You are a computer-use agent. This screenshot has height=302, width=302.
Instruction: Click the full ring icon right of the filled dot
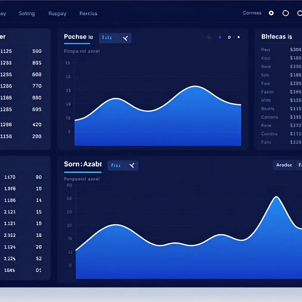[x=286, y=13]
